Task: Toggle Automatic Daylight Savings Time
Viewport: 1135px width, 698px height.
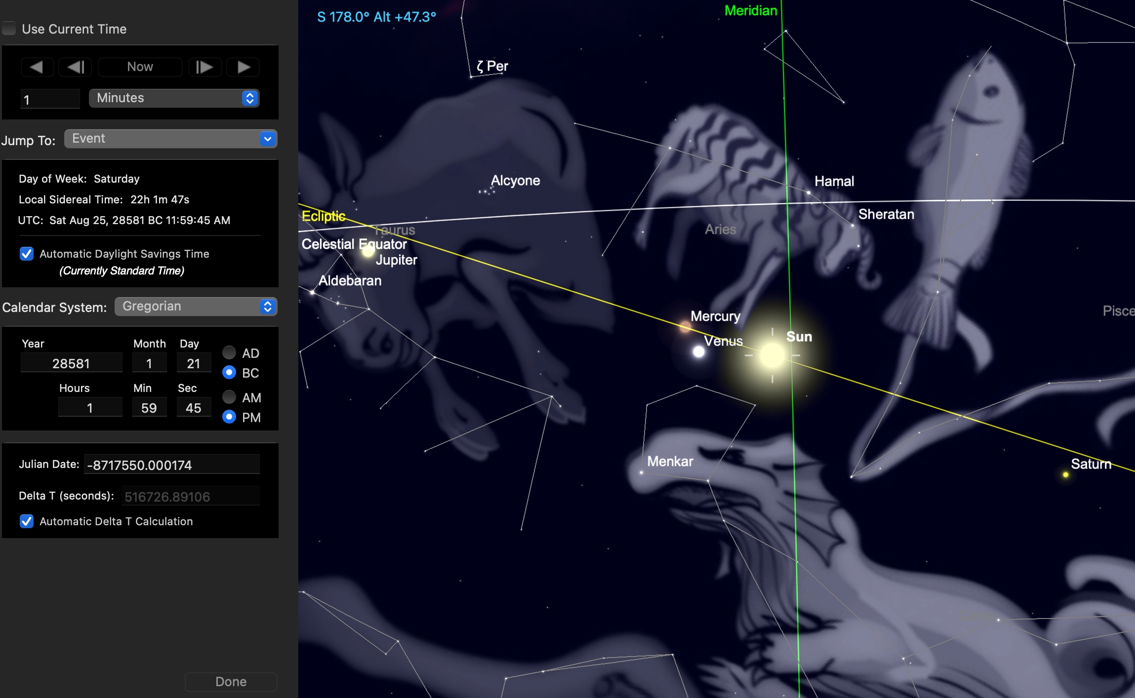Action: (x=27, y=254)
